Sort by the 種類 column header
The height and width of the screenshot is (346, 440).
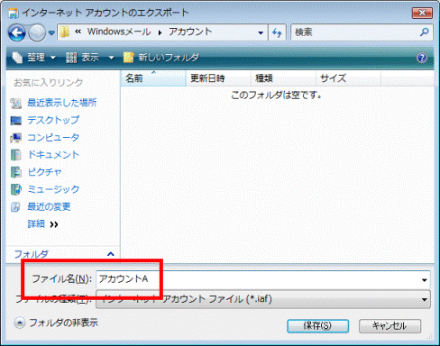(283, 78)
